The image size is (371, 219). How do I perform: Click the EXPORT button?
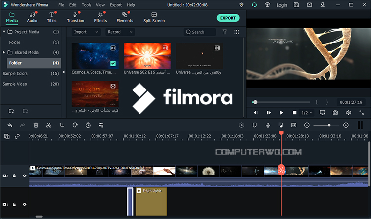(x=228, y=18)
